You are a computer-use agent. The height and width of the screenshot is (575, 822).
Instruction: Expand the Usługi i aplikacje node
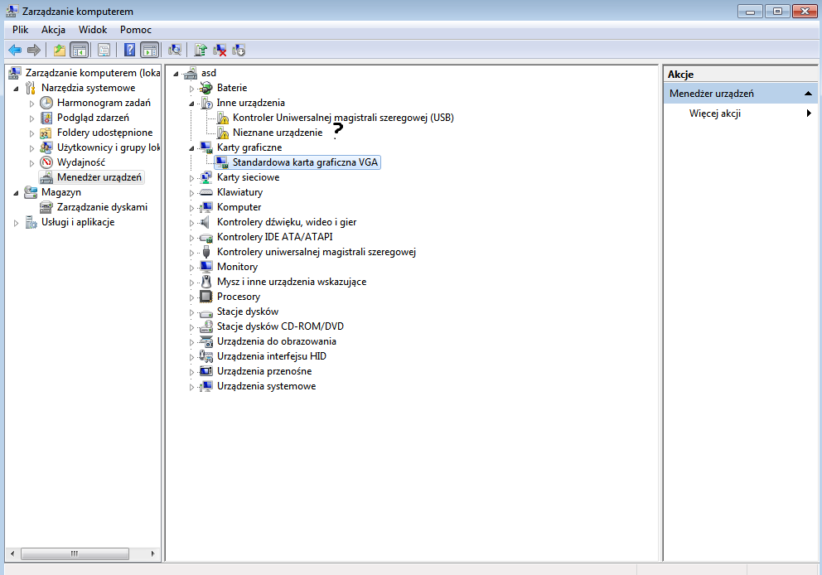tap(17, 223)
